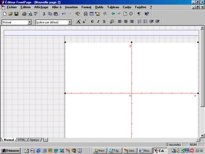Copy the selection with the Copy icon
205x154 pixels.
(50, 14)
